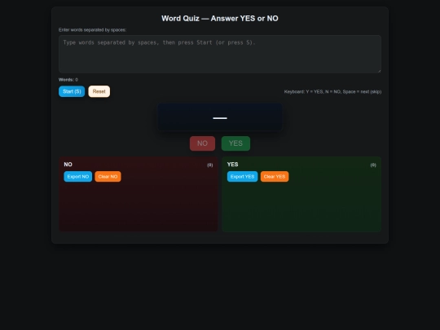Viewport: 440px width, 330px height.
Task: Click the Start (S) button
Action: (72, 91)
